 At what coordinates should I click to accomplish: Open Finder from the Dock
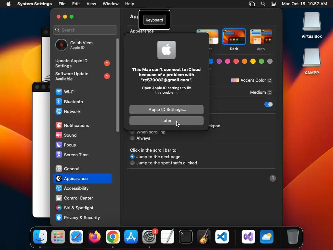(40, 237)
